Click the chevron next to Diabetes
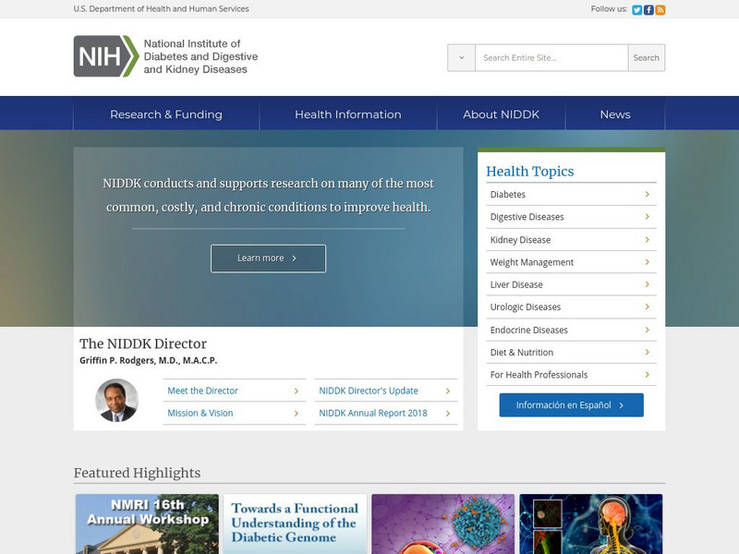 (x=648, y=194)
